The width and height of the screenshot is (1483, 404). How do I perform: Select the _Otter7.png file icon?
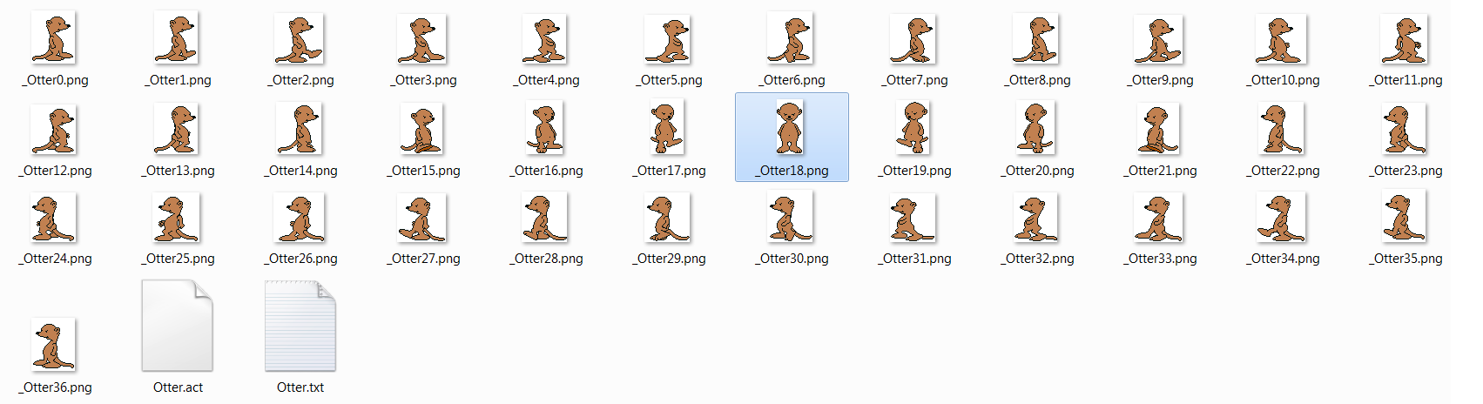913,39
